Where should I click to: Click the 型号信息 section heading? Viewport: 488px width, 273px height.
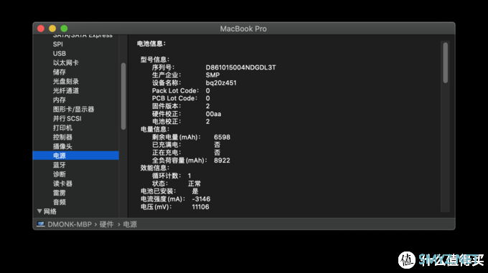(155, 59)
